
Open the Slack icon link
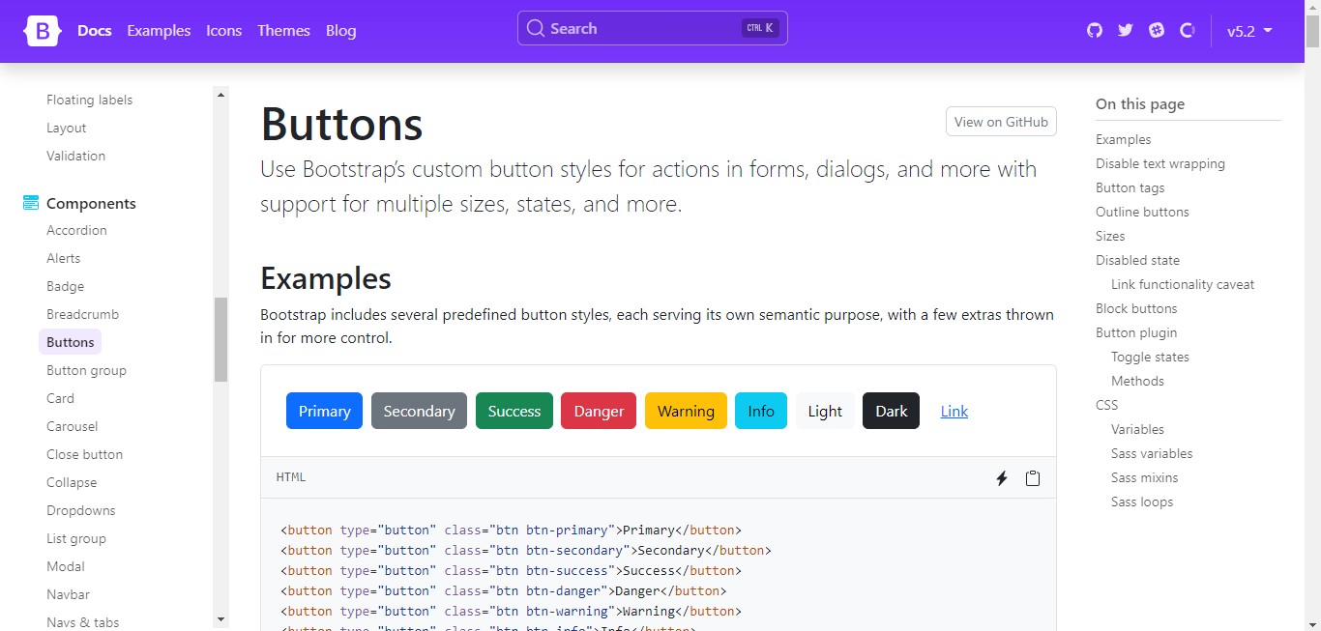(1157, 30)
